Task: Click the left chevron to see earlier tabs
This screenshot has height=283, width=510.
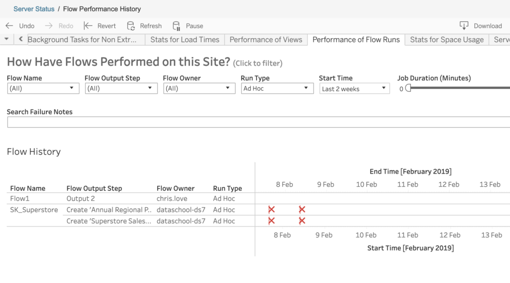Action: (21, 39)
